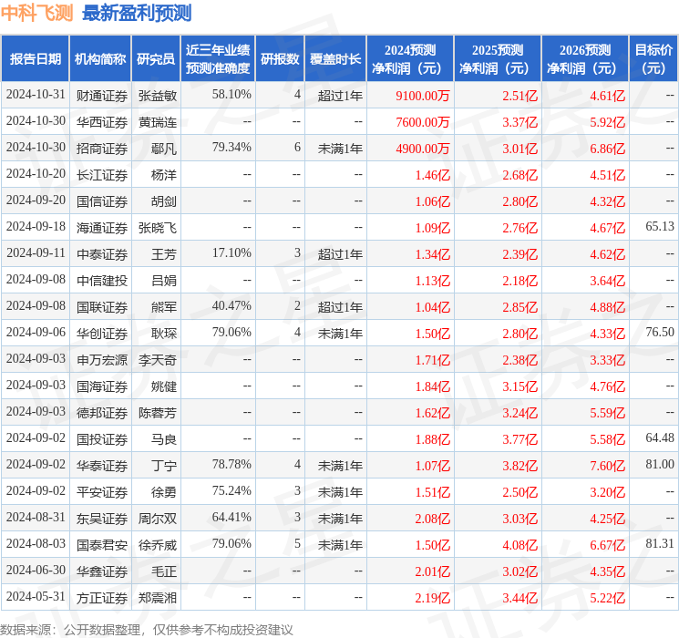Click the 2024-10-31 report date
679x638 pixels.
36,94
